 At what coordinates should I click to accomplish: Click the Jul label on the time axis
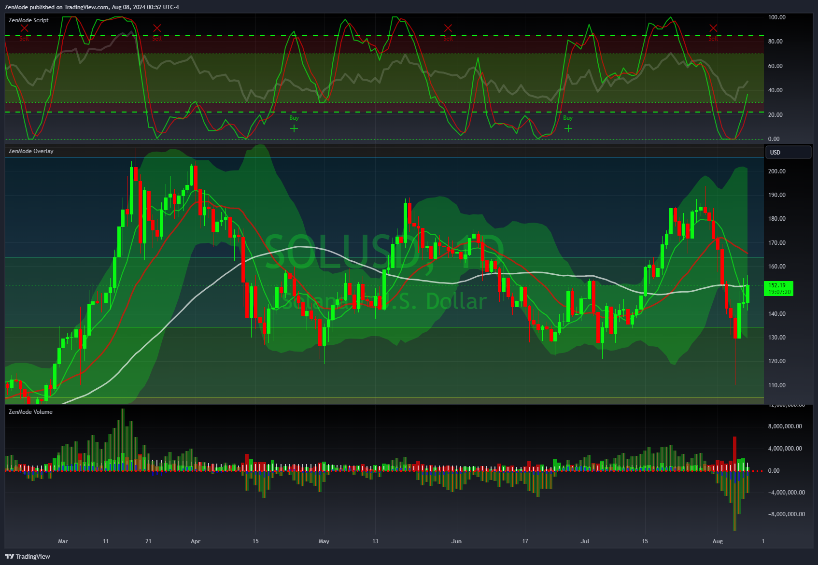click(x=585, y=541)
